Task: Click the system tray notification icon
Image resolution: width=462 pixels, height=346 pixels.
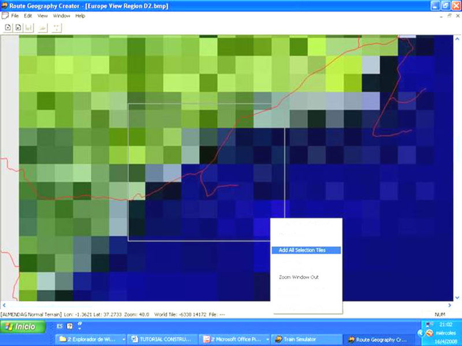Action: [428, 334]
